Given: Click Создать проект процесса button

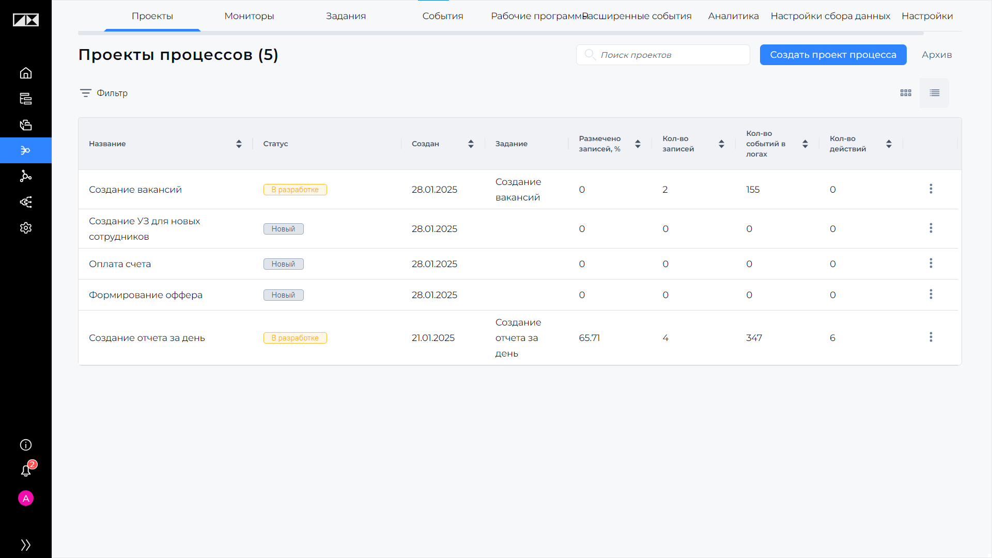Looking at the screenshot, I should tap(833, 55).
